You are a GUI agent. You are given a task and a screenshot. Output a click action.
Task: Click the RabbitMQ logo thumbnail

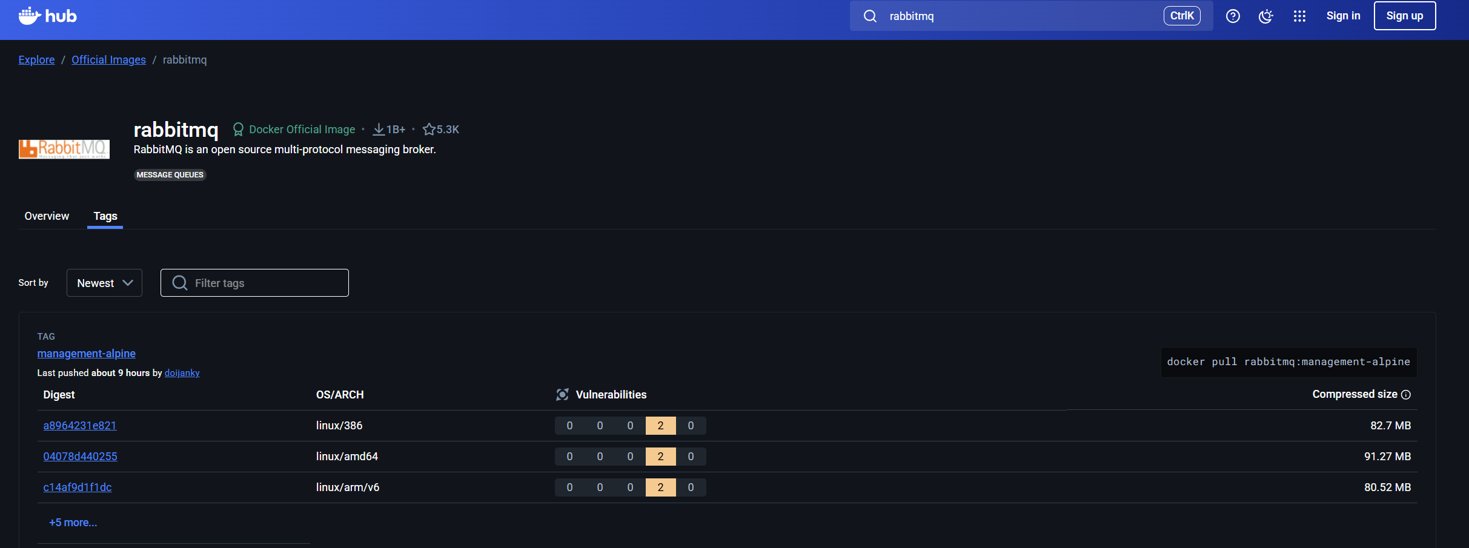pyautogui.click(x=64, y=149)
